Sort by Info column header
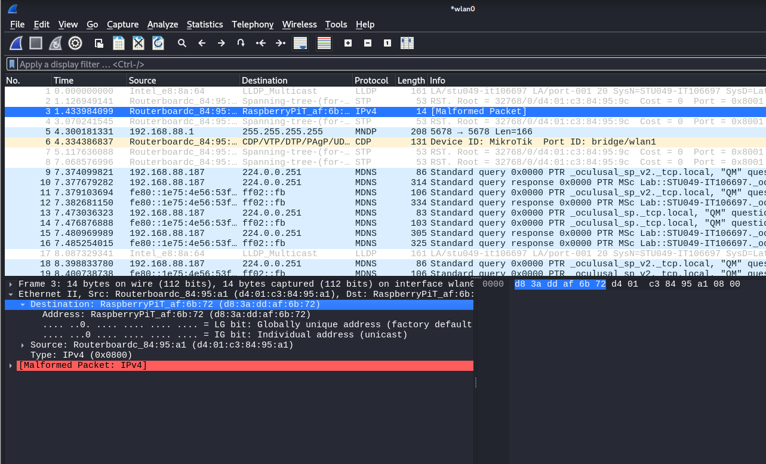The image size is (766, 464). point(596,81)
